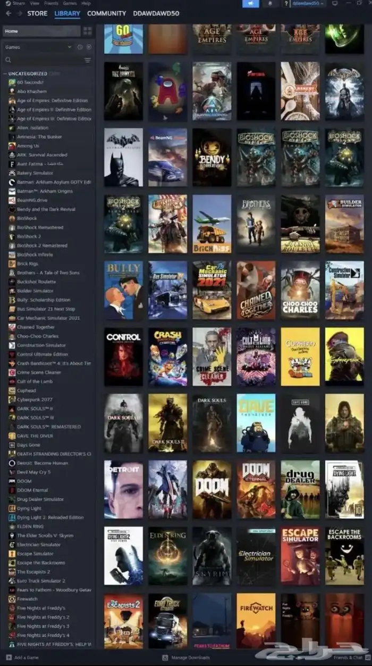The width and height of the screenshot is (372, 666).
Task: Open the account name dropdown
Action: 308,3
